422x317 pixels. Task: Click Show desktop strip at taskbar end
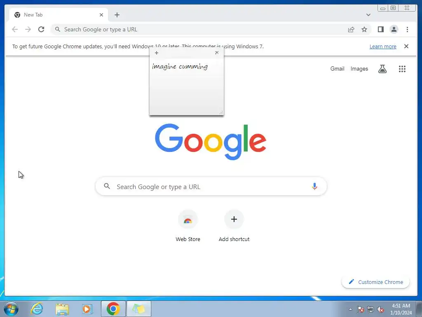tap(419, 309)
